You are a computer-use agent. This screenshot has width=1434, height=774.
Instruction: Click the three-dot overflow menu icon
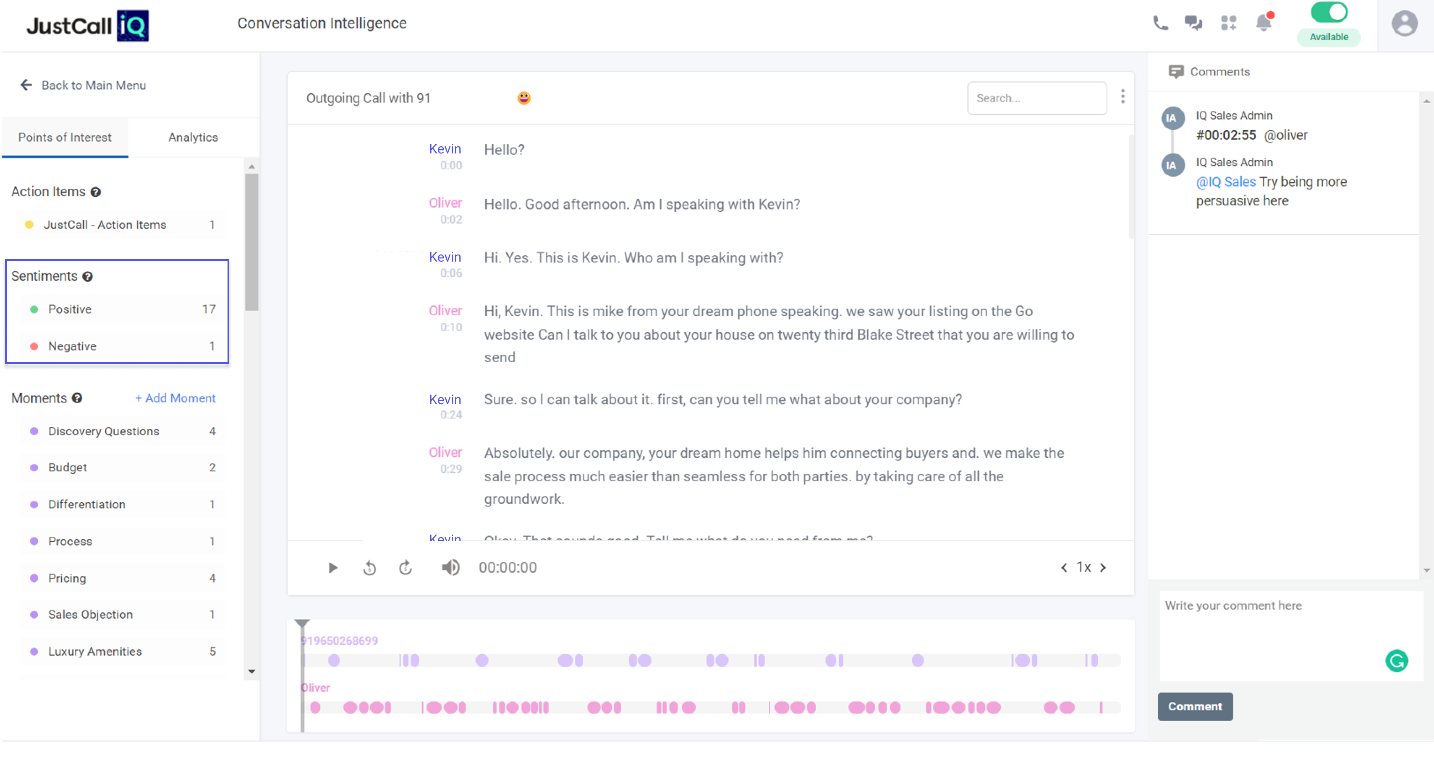pyautogui.click(x=1124, y=96)
